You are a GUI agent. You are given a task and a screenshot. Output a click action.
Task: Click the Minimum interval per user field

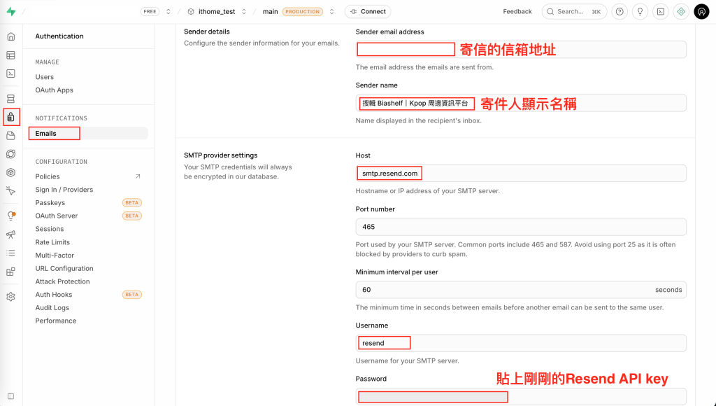click(521, 290)
